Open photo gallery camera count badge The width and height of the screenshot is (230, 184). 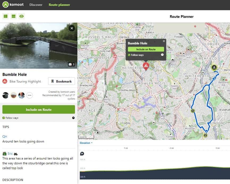(72, 64)
